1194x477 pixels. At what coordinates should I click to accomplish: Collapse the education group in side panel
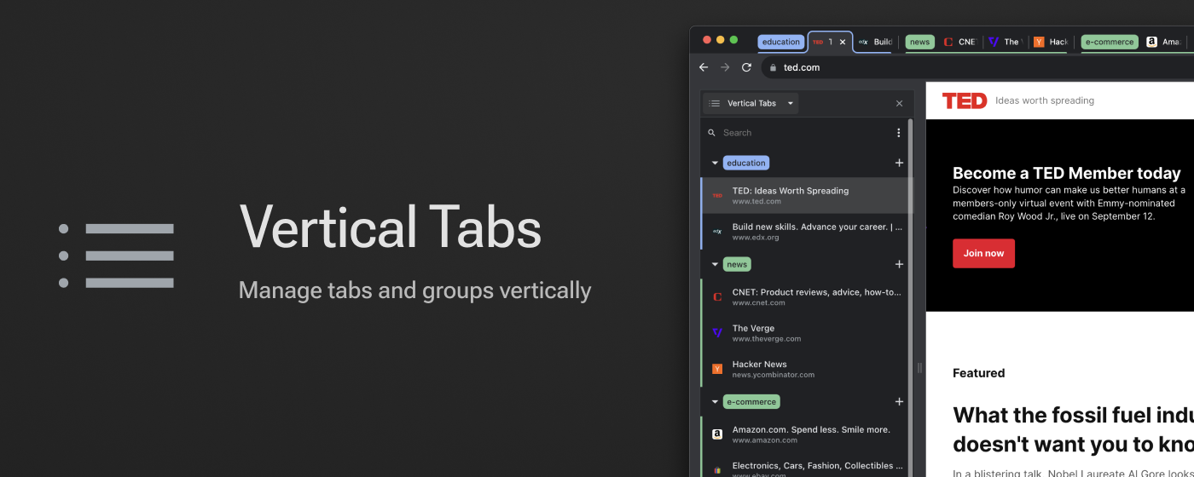715,163
